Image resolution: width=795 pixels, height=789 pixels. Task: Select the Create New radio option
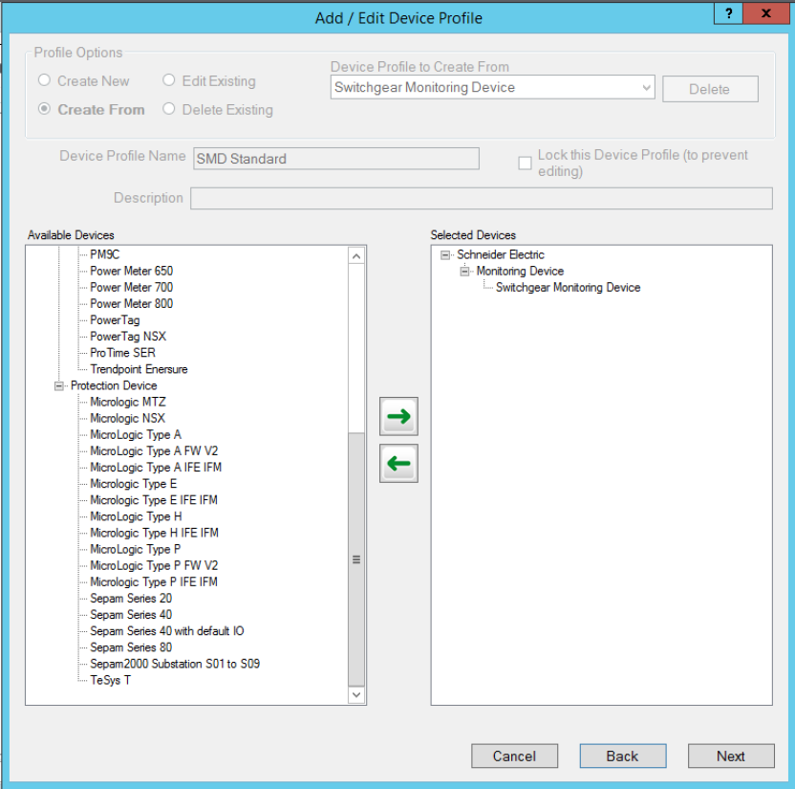45,81
